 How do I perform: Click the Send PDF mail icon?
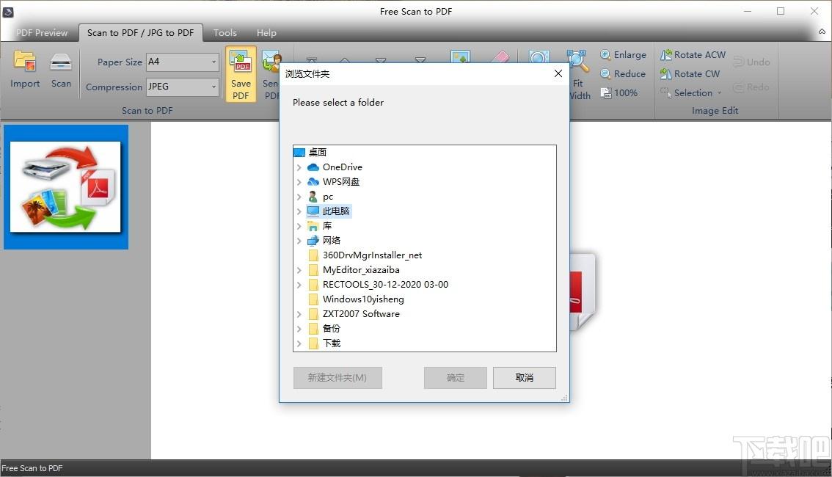(271, 62)
